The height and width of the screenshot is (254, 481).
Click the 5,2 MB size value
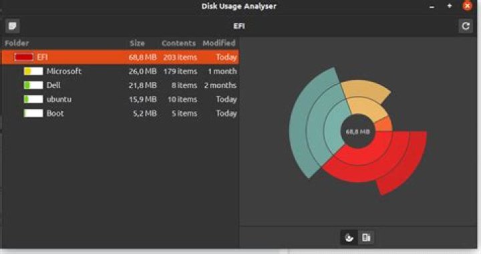tap(145, 113)
